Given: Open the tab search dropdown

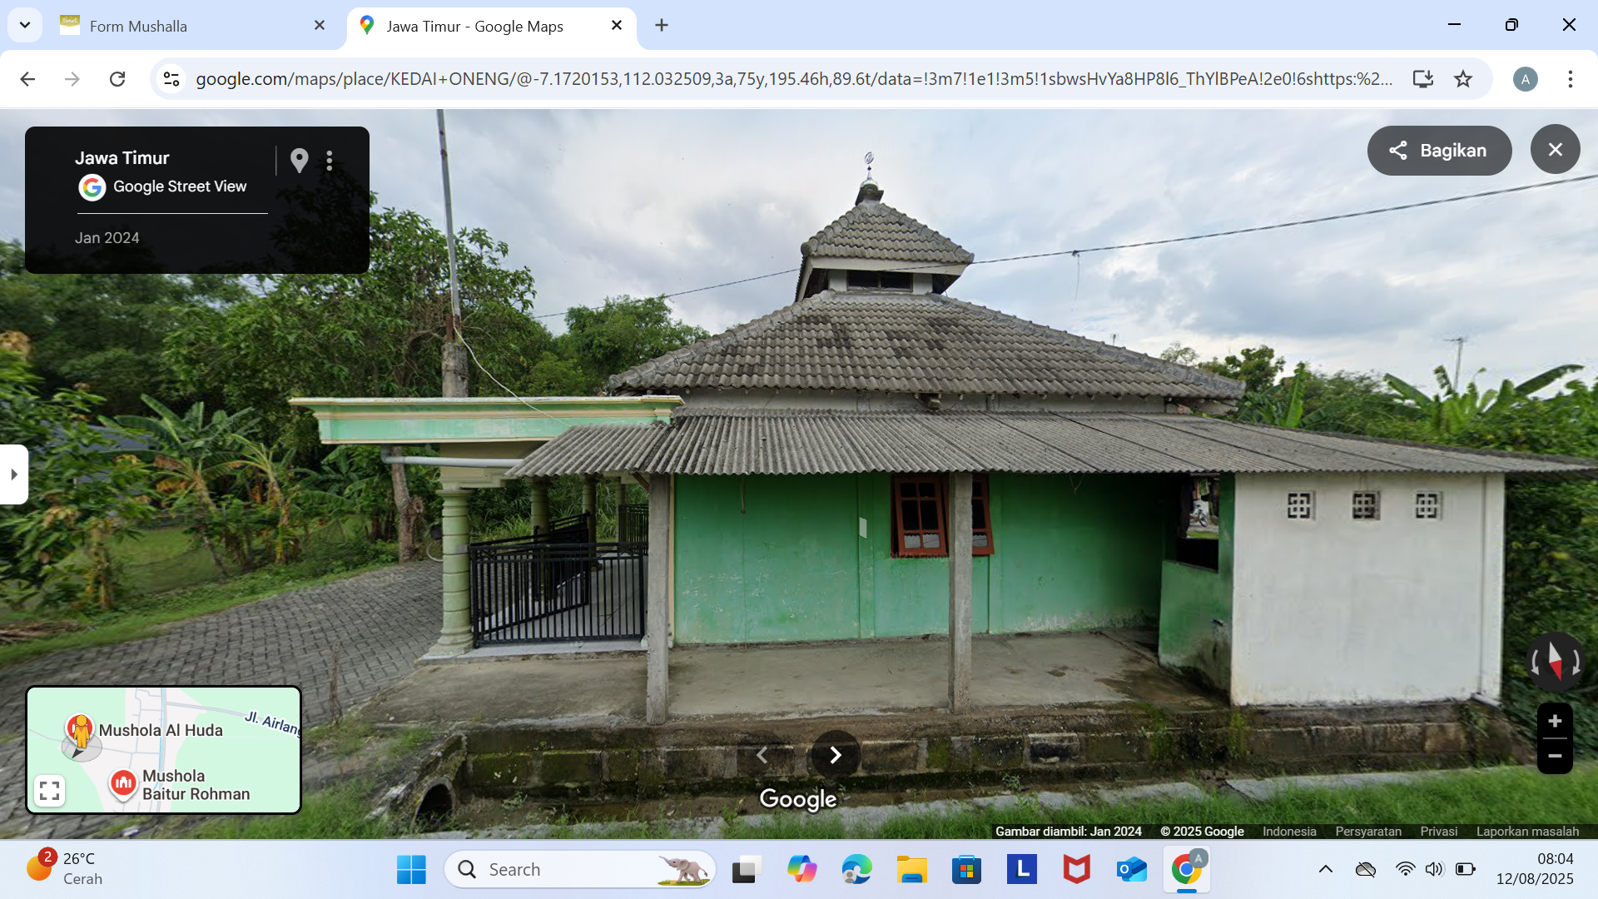Looking at the screenshot, I should click(x=25, y=25).
